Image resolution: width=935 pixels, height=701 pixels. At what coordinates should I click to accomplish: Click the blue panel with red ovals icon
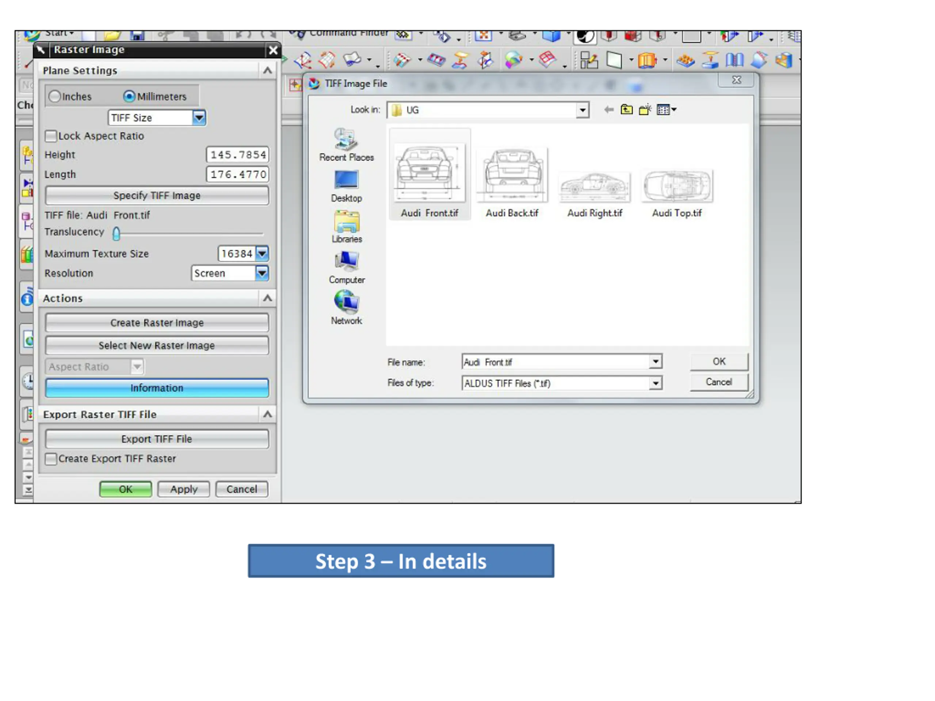[x=436, y=60]
